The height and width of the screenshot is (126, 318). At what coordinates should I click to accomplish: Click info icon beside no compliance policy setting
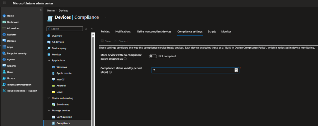[x=125, y=59]
